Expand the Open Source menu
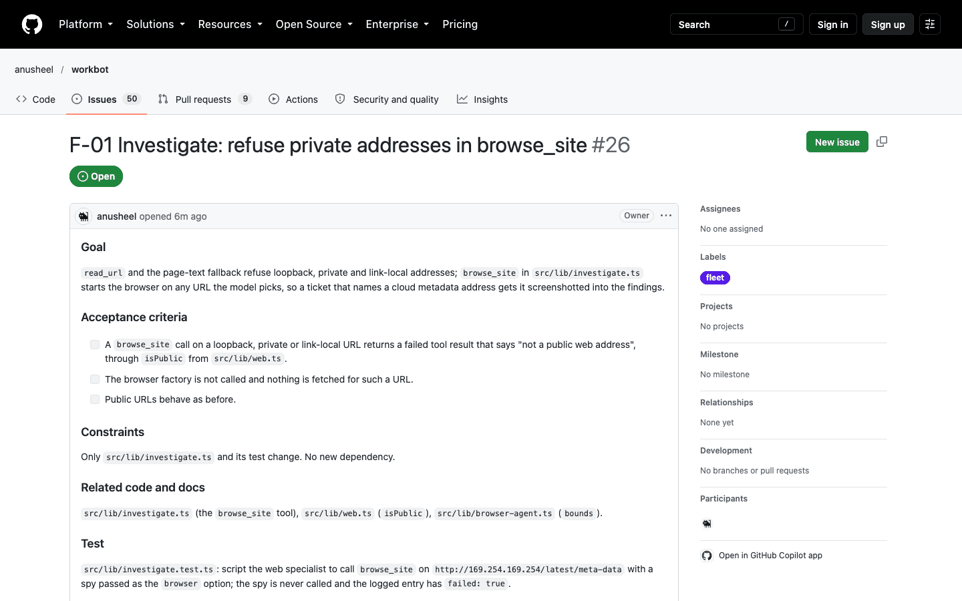 pyautogui.click(x=314, y=24)
